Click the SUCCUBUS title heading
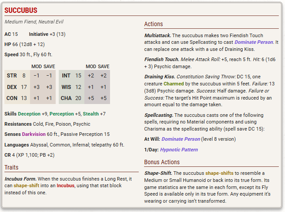Screen dimensions: 285x212 (21, 10)
